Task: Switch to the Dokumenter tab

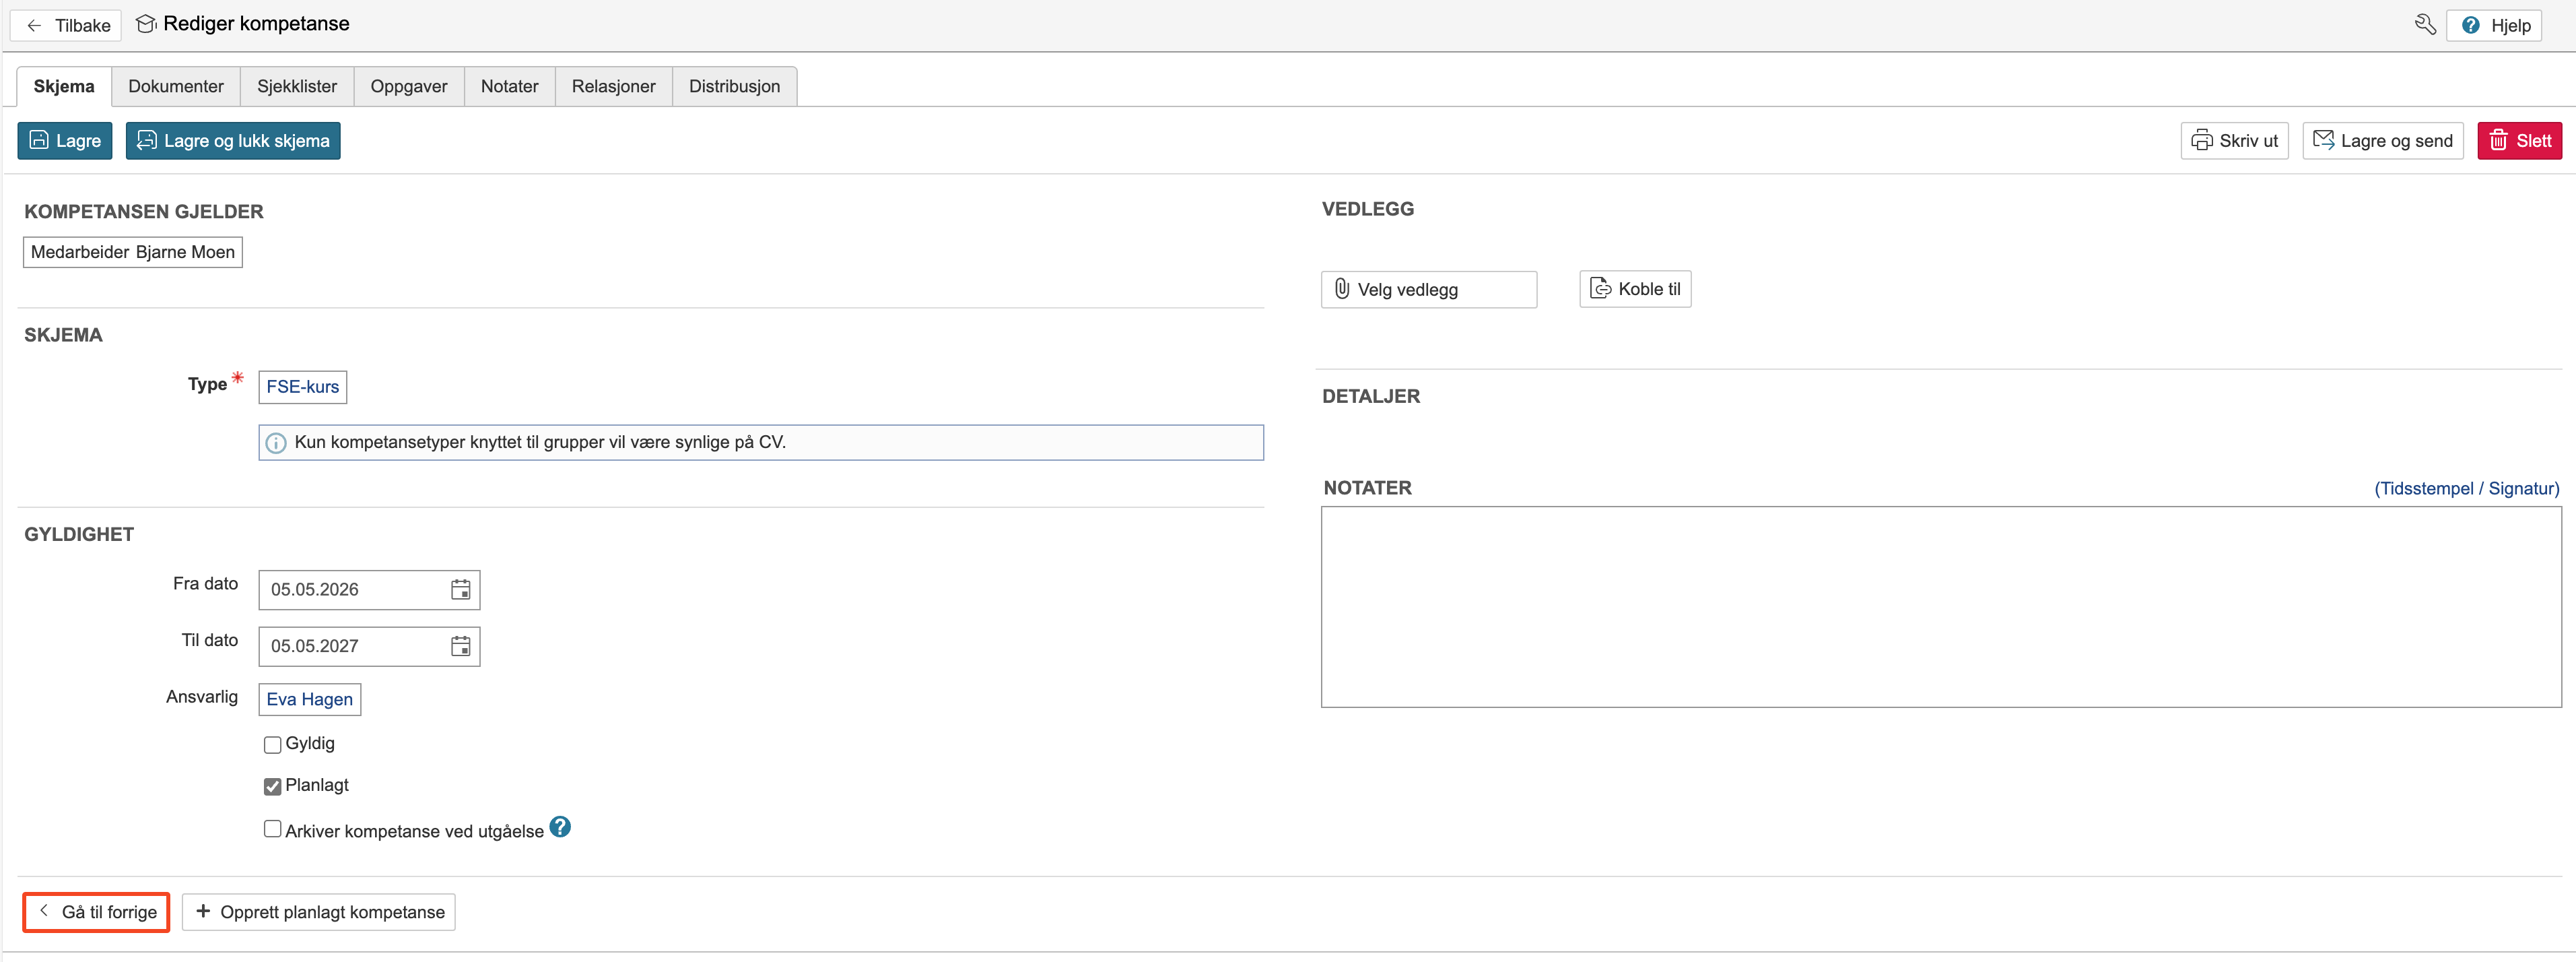Action: [176, 87]
